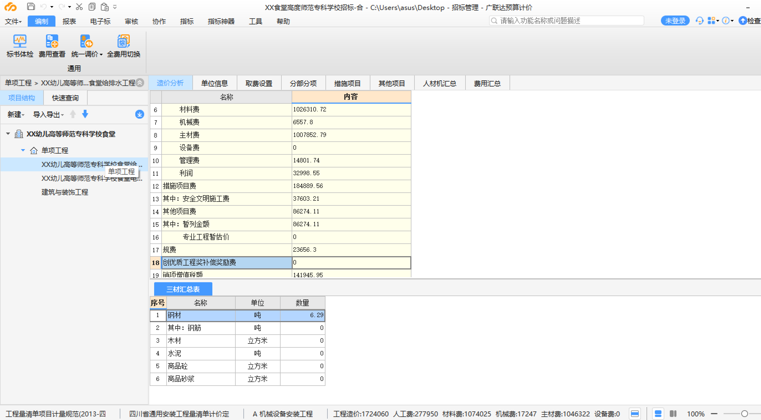This screenshot has width=761, height=420.
Task: Open the apps grid icon menu
Action: [713, 21]
